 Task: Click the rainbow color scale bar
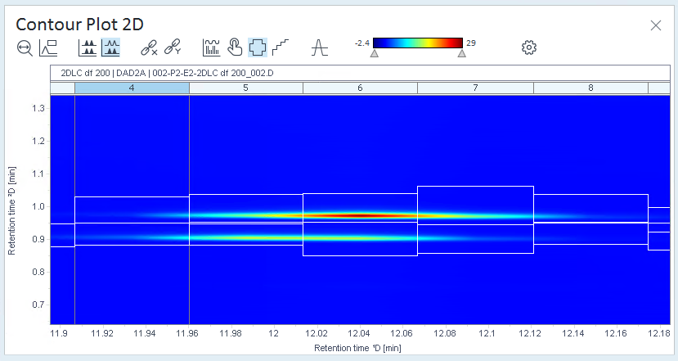click(418, 43)
